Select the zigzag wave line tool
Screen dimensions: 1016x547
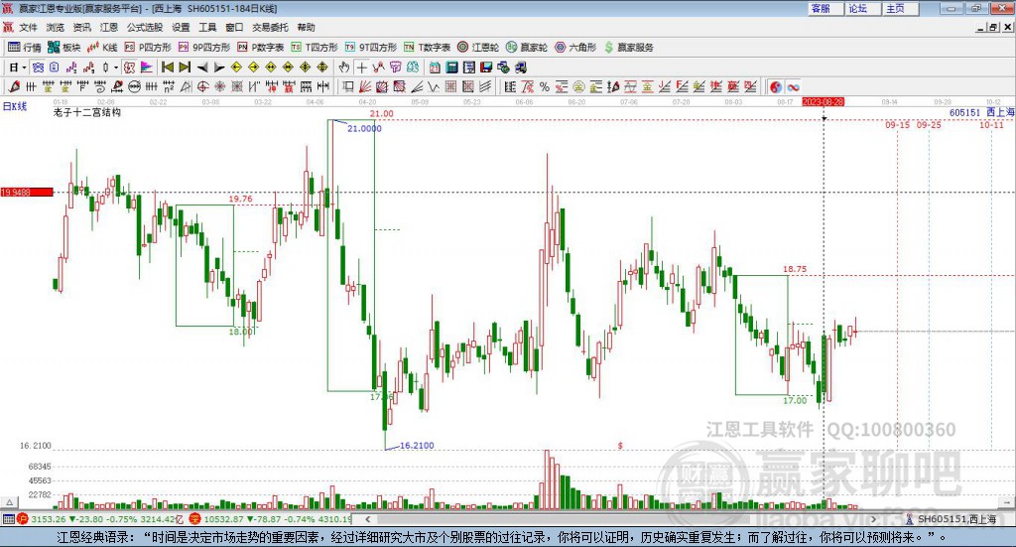(434, 86)
